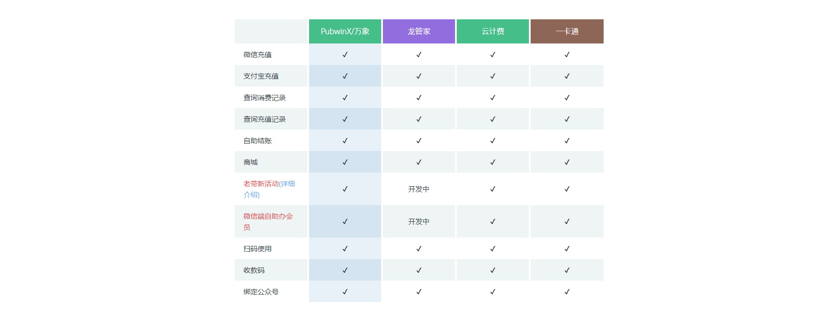834x321 pixels.
Task: Click PubwinX checkmark in 微信端自助办会员 row
Action: [345, 221]
